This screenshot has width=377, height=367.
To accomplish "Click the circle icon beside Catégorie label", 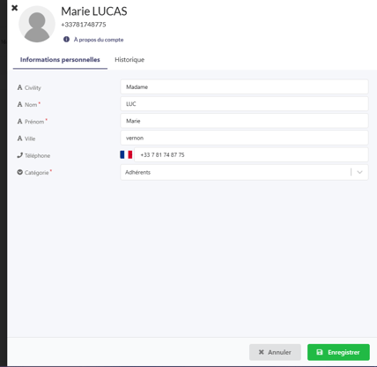I will (x=19, y=172).
